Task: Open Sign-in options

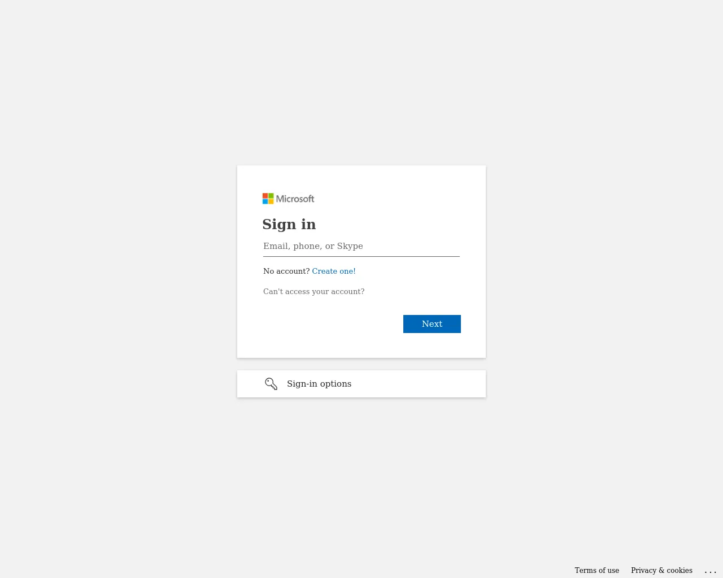Action: tap(361, 384)
